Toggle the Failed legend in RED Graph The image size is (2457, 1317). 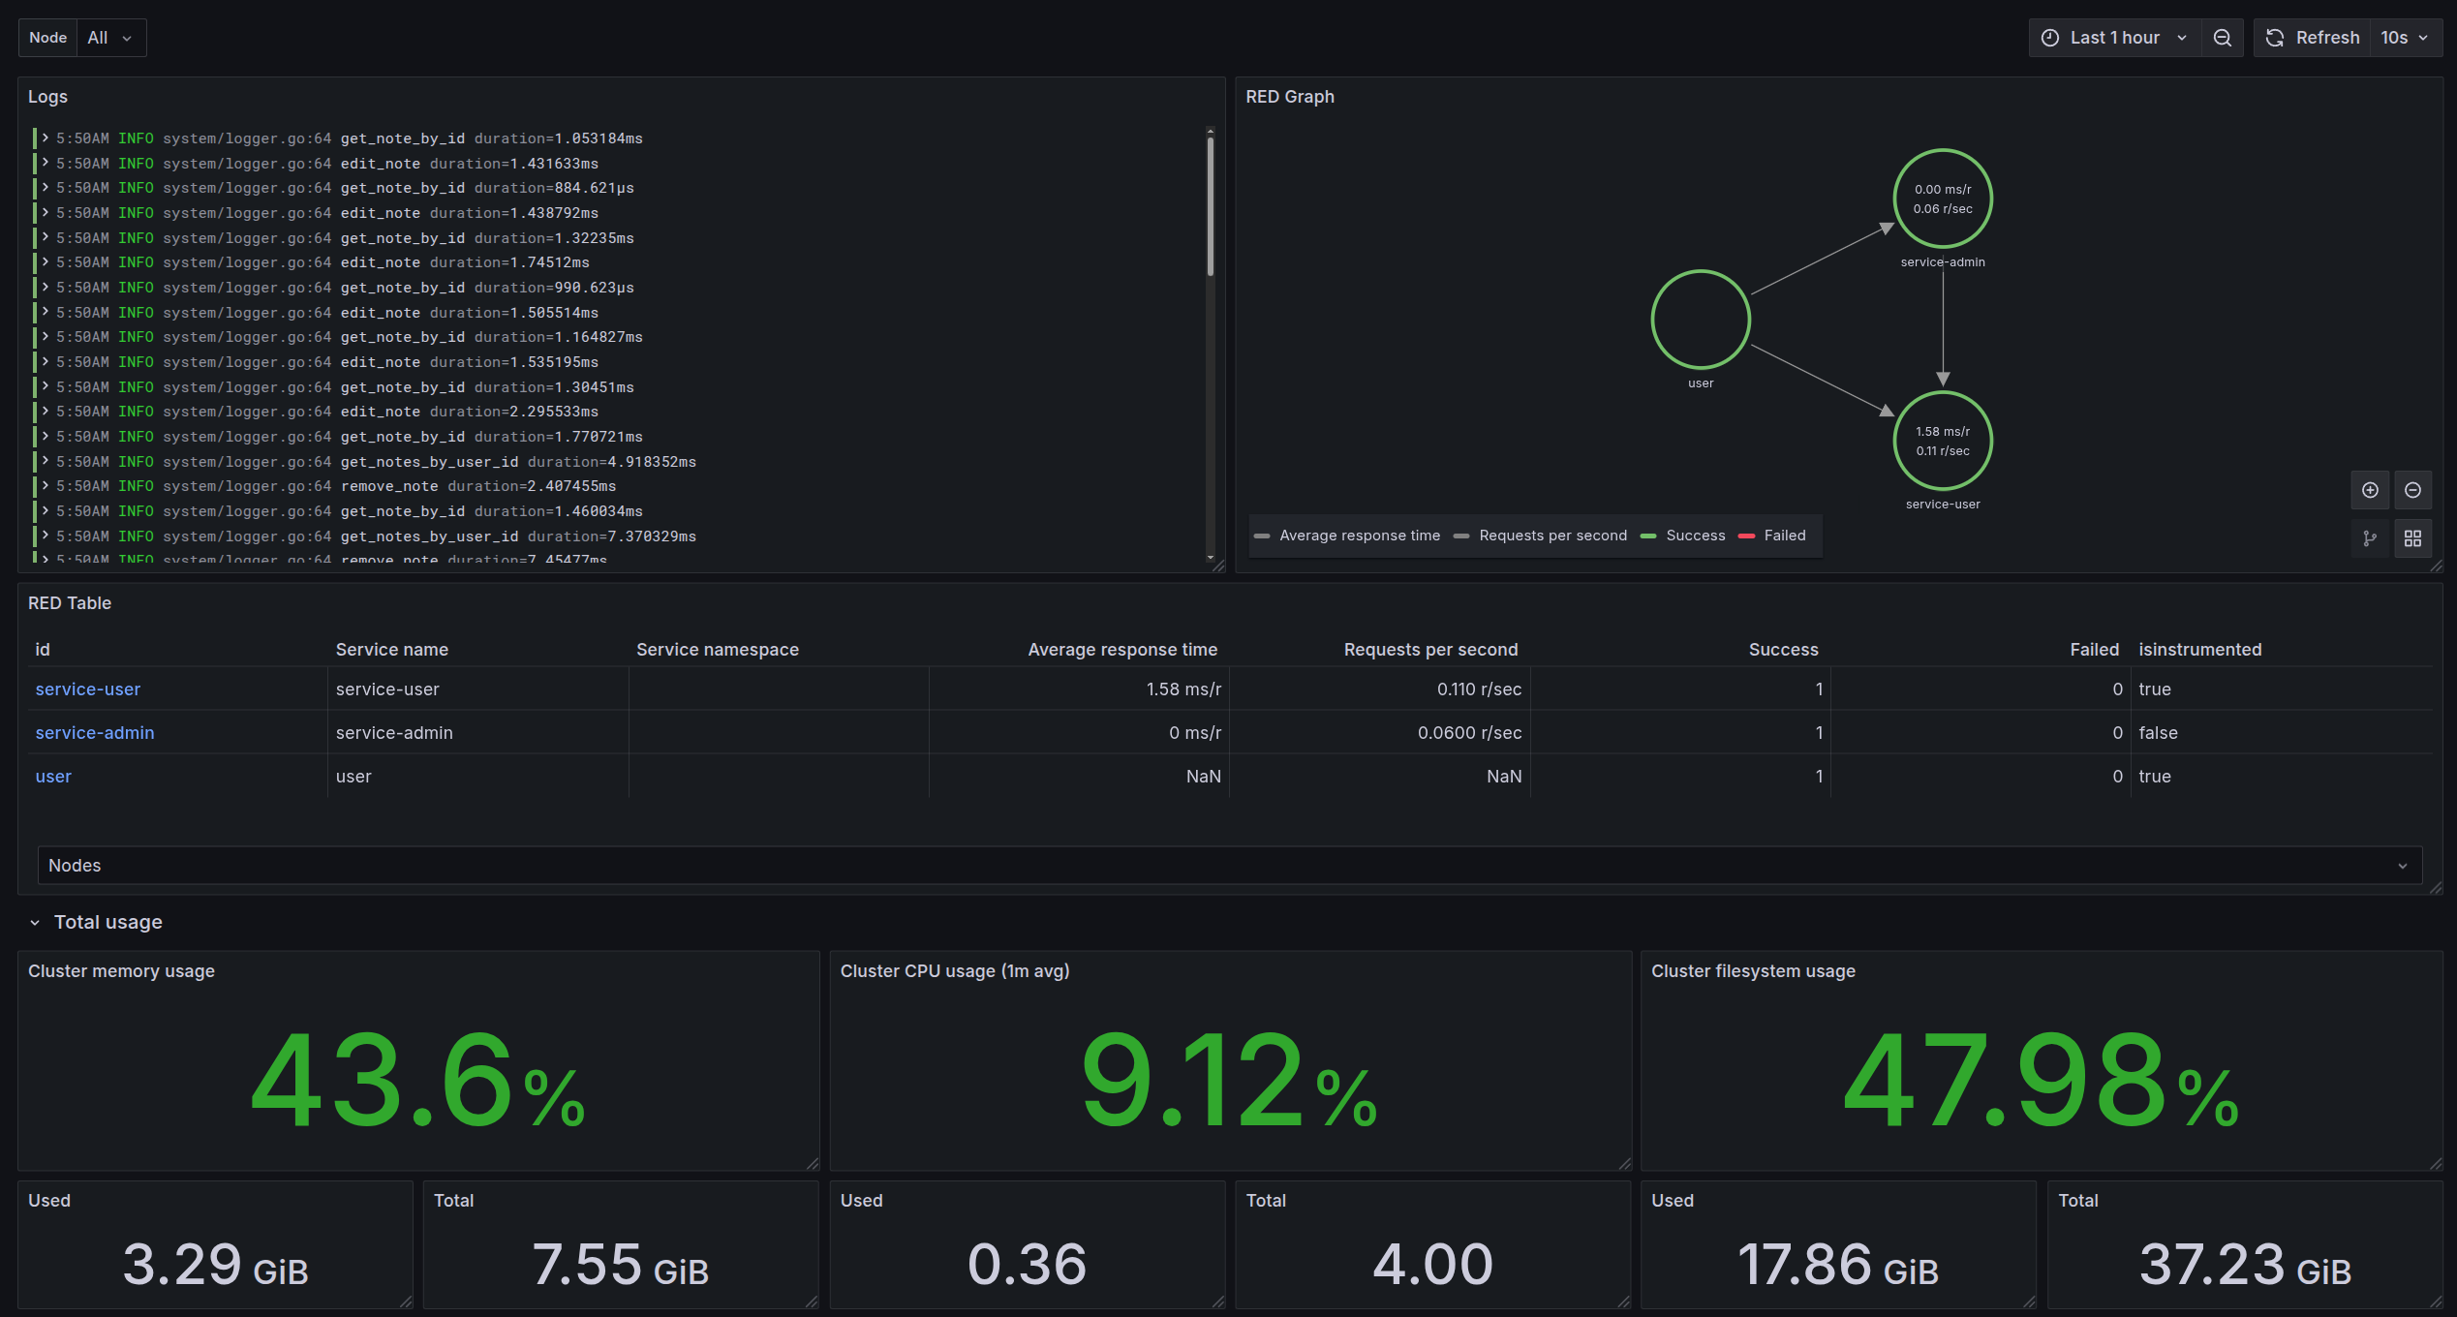[x=1772, y=536]
